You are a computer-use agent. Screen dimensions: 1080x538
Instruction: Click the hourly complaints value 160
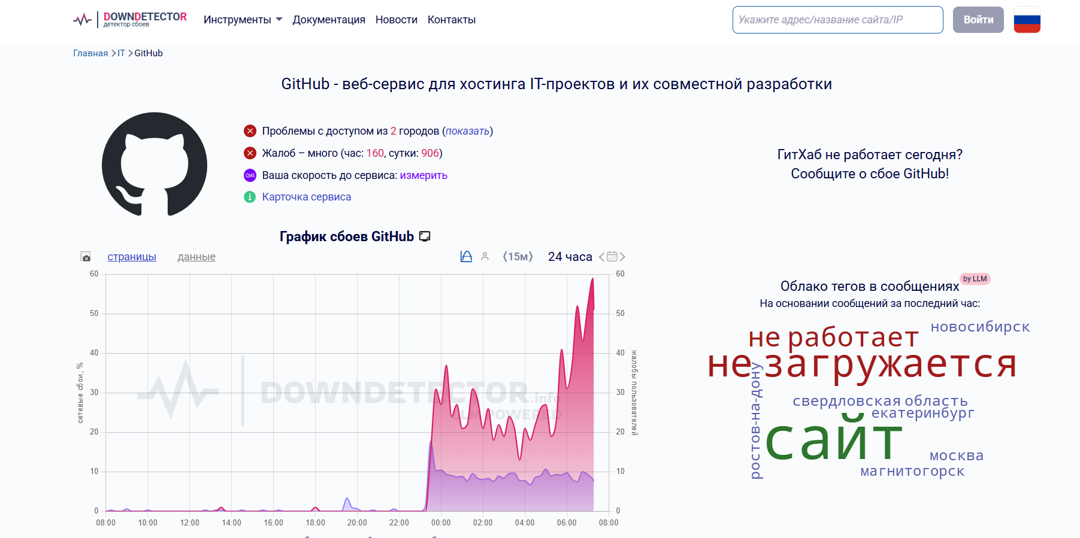tap(375, 153)
